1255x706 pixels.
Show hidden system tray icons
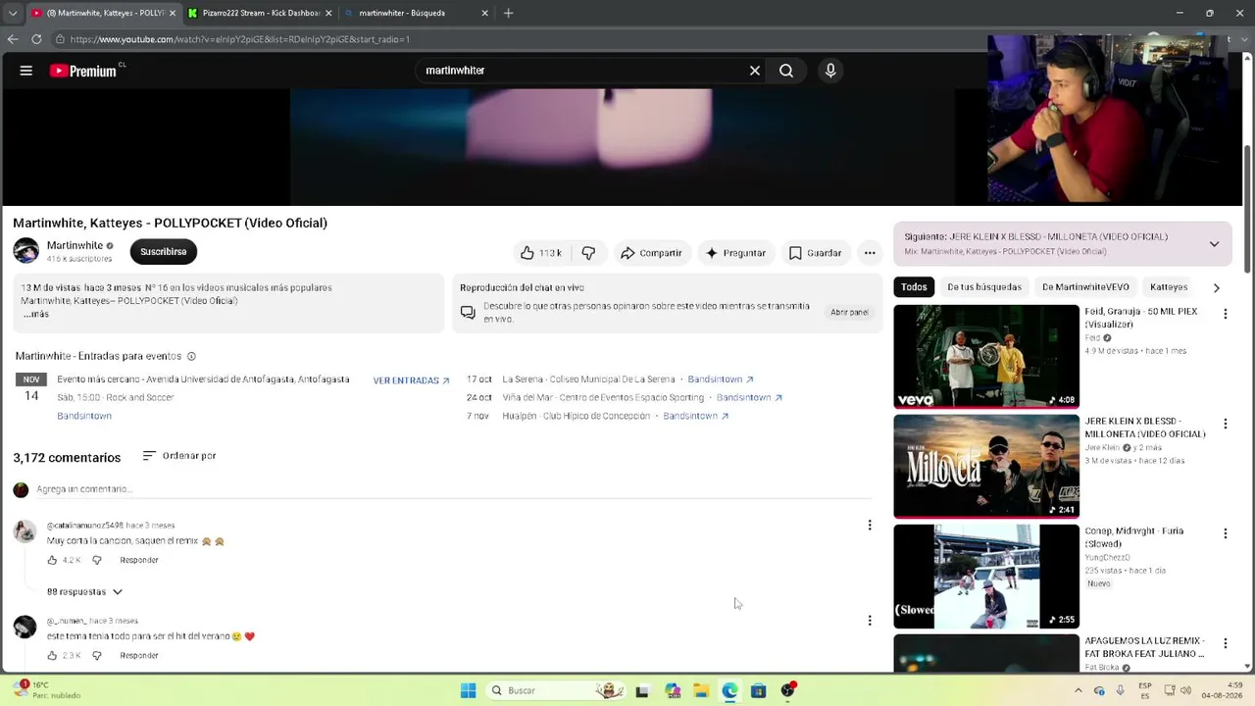click(1079, 690)
